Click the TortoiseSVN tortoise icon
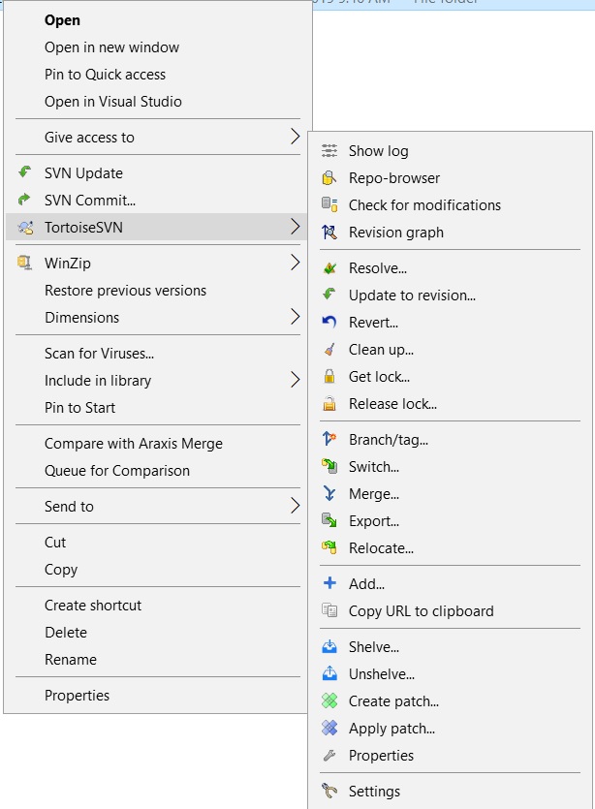The height and width of the screenshot is (809, 595). pos(26,227)
